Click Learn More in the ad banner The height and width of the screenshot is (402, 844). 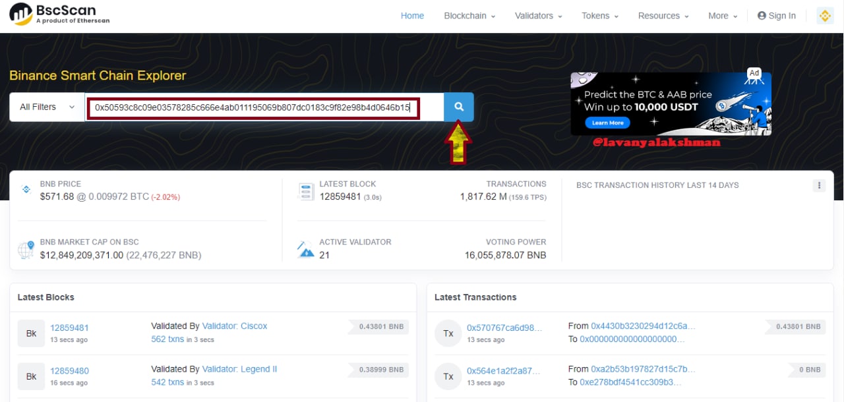(x=608, y=123)
